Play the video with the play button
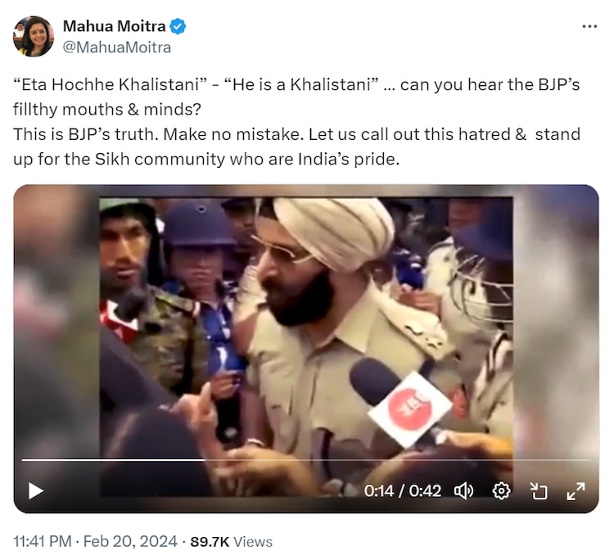This screenshot has height=555, width=614. tap(35, 490)
